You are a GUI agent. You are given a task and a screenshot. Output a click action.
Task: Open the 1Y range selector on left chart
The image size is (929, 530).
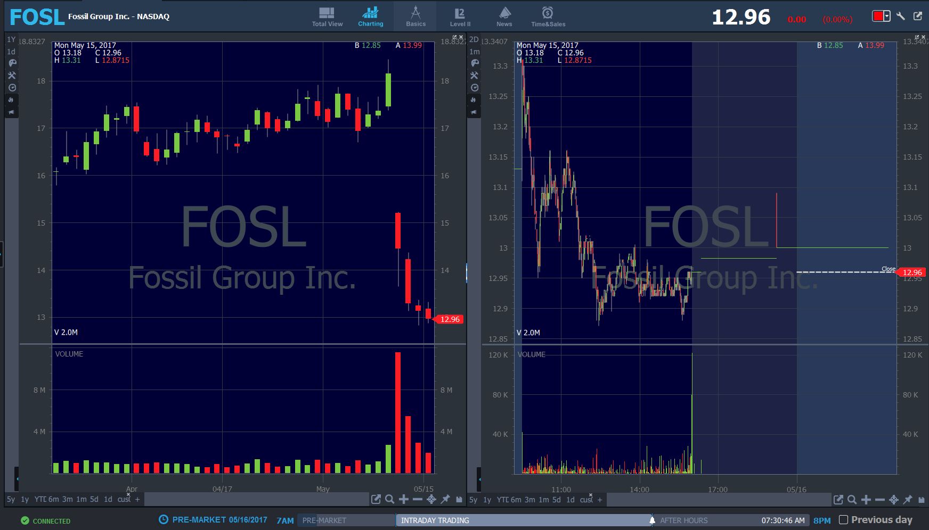(11, 39)
